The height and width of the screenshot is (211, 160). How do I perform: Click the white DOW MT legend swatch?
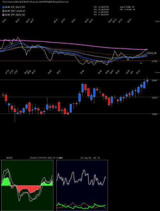[x=3, y=11]
